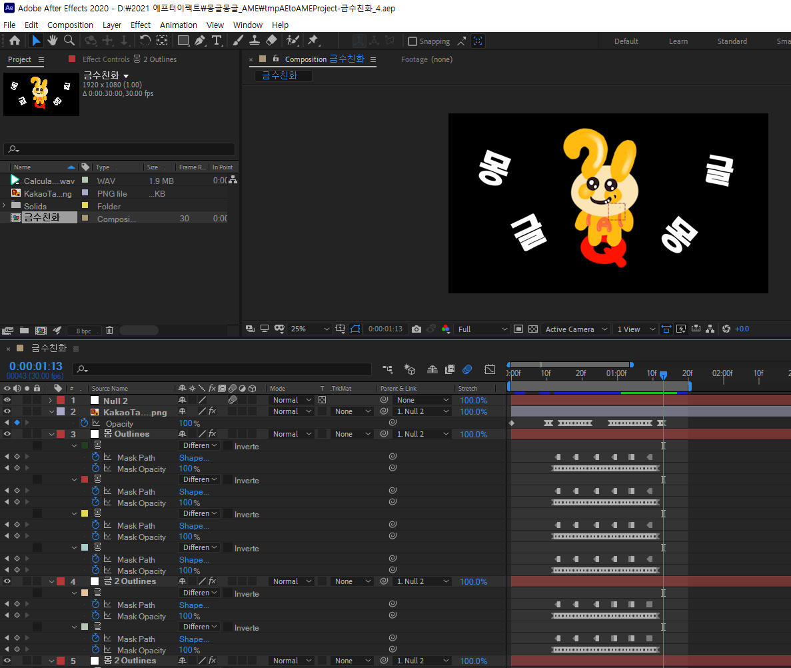Collapse the KakaoTa png layer
This screenshot has height=668, width=791.
click(51, 412)
